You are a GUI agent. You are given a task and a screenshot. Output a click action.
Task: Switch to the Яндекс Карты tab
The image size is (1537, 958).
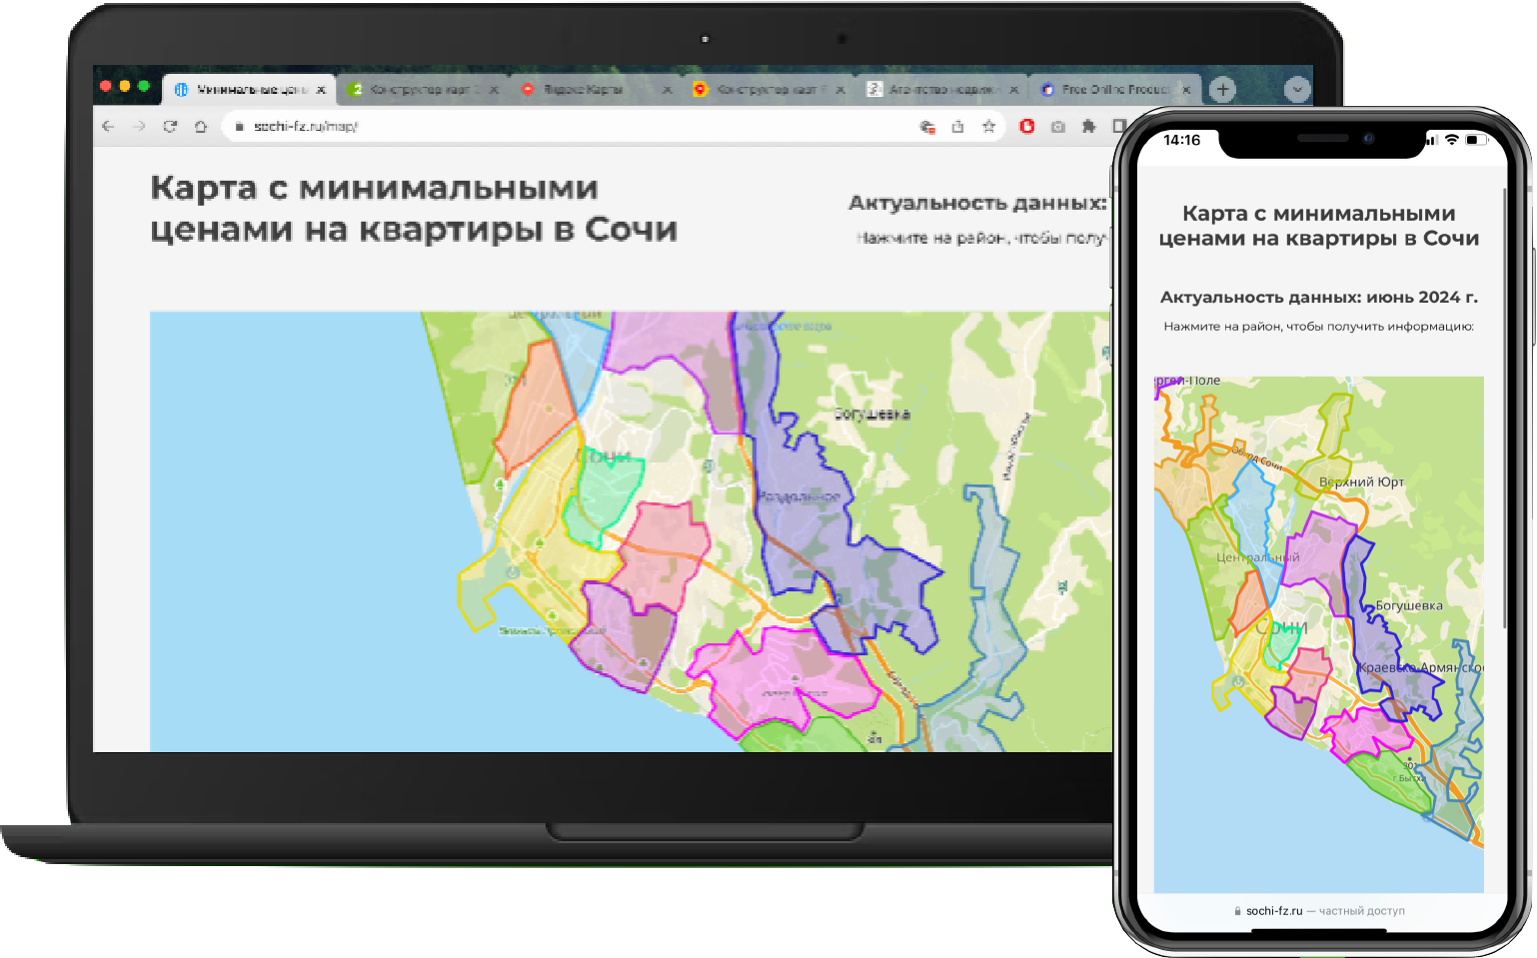click(583, 89)
